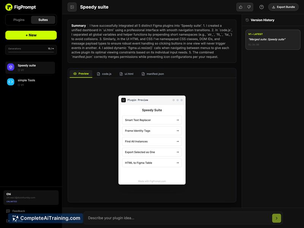Select the Preview tab
The width and height of the screenshot is (304, 228).
point(81,74)
